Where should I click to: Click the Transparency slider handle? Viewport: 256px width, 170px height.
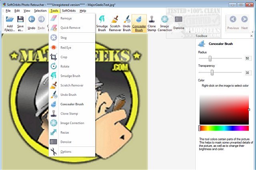pyautogui.click(x=212, y=73)
